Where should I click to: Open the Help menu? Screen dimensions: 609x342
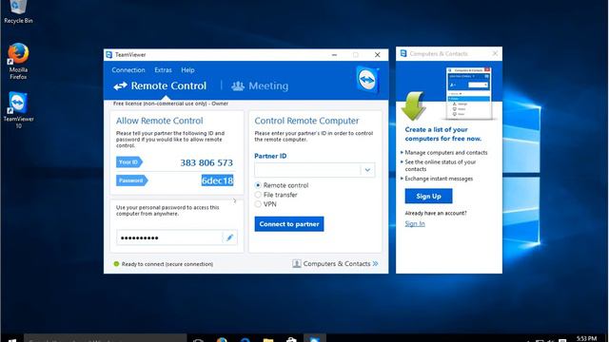[187, 70]
